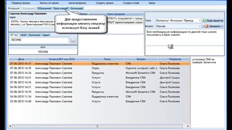This screenshot has width=232, height=130.
Task: Click the red X icon on Закрыть
Action: [207, 26]
